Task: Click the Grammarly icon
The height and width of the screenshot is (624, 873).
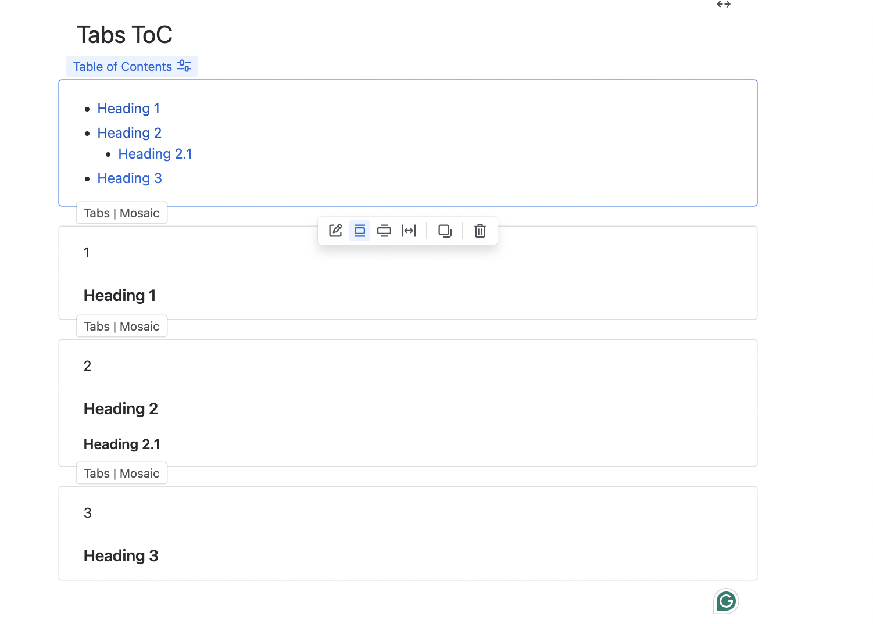Action: [x=725, y=601]
